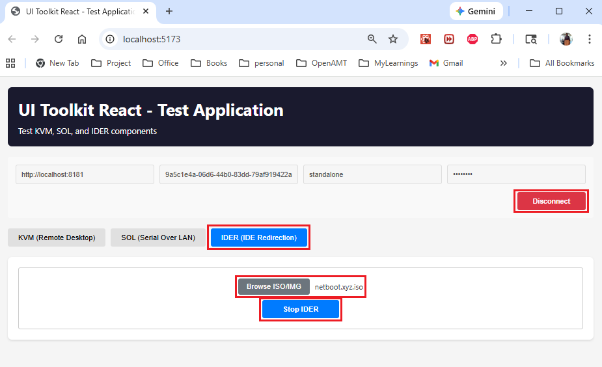The image size is (602, 367).
Task: Open the zoom magnifier icon in address bar
Action: 372,39
